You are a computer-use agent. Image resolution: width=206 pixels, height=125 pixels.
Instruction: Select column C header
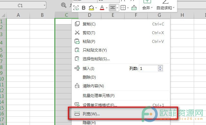pos(67,15)
